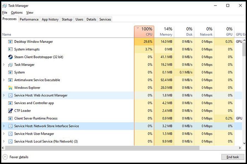Select the Windows Explorer row name
The height and width of the screenshot is (164, 247).
pos(27,88)
